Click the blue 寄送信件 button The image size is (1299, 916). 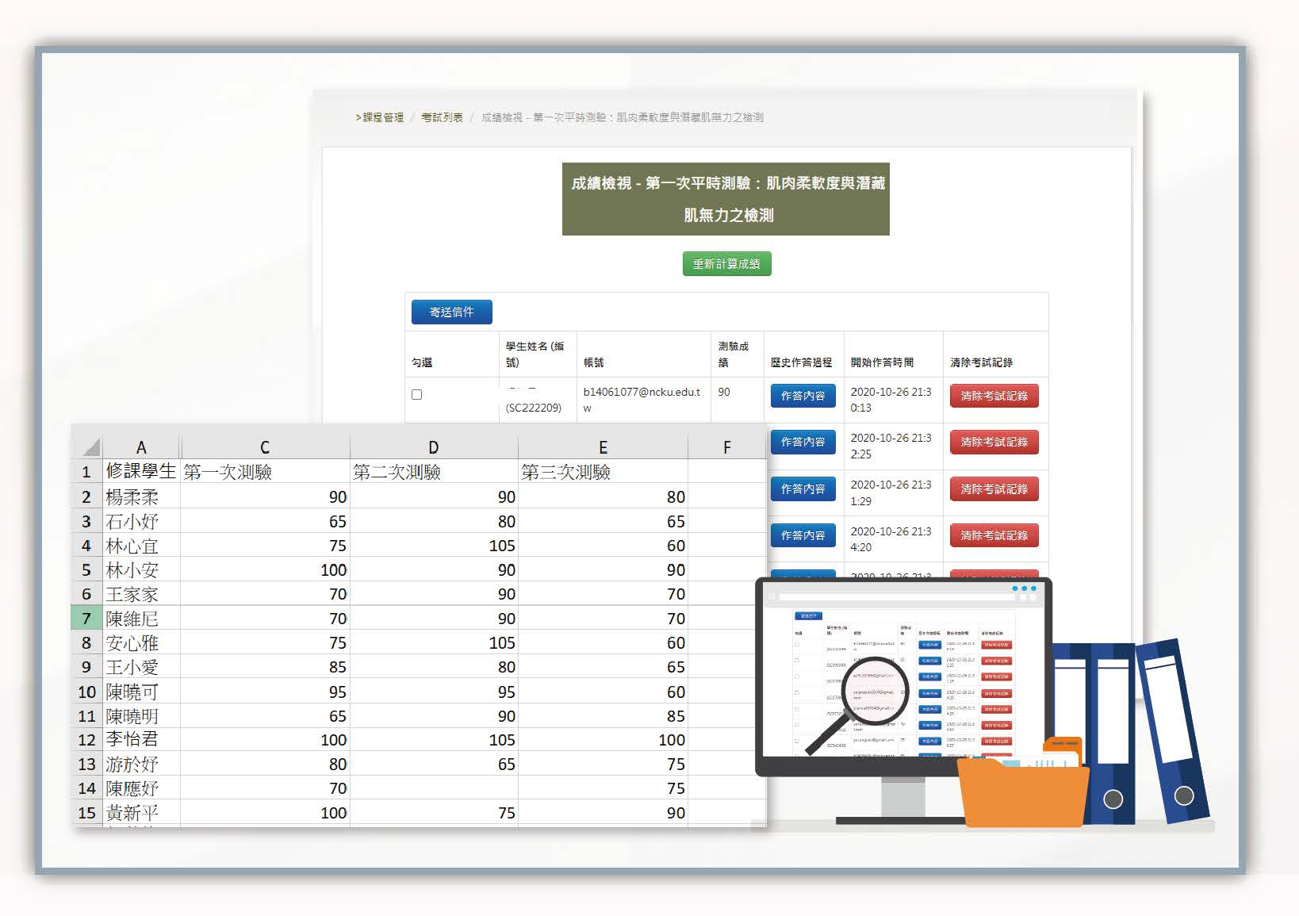(x=451, y=312)
